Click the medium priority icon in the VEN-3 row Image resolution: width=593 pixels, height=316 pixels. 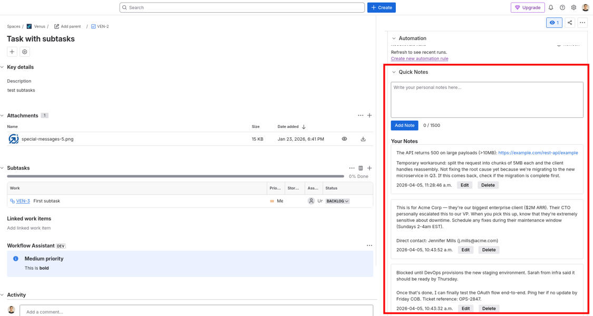272,201
